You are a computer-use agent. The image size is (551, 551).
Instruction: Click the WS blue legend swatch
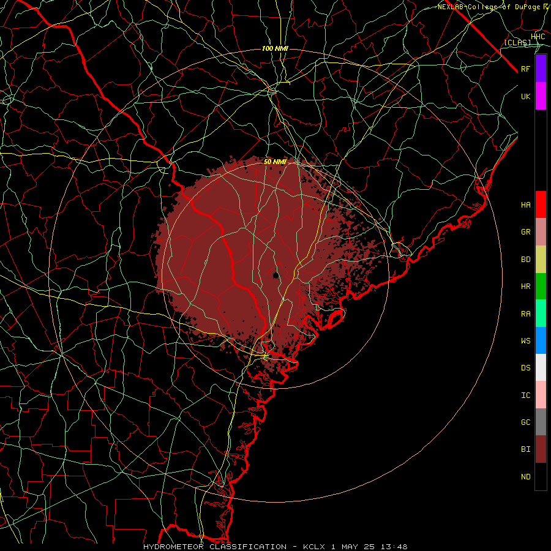541,340
